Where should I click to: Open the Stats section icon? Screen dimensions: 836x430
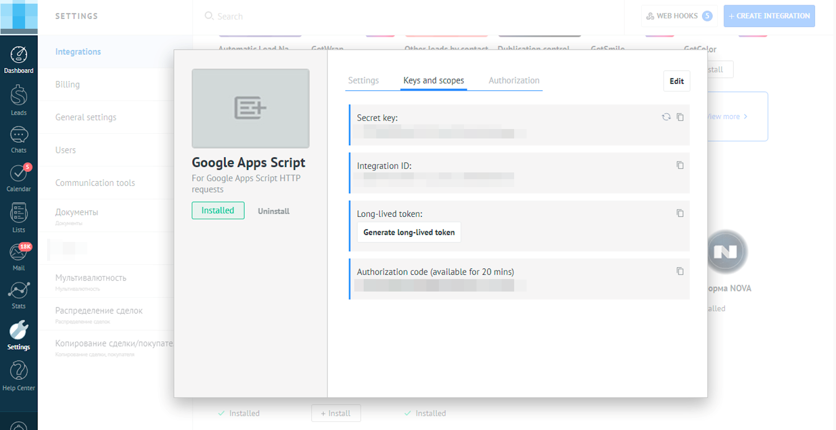pos(19,295)
